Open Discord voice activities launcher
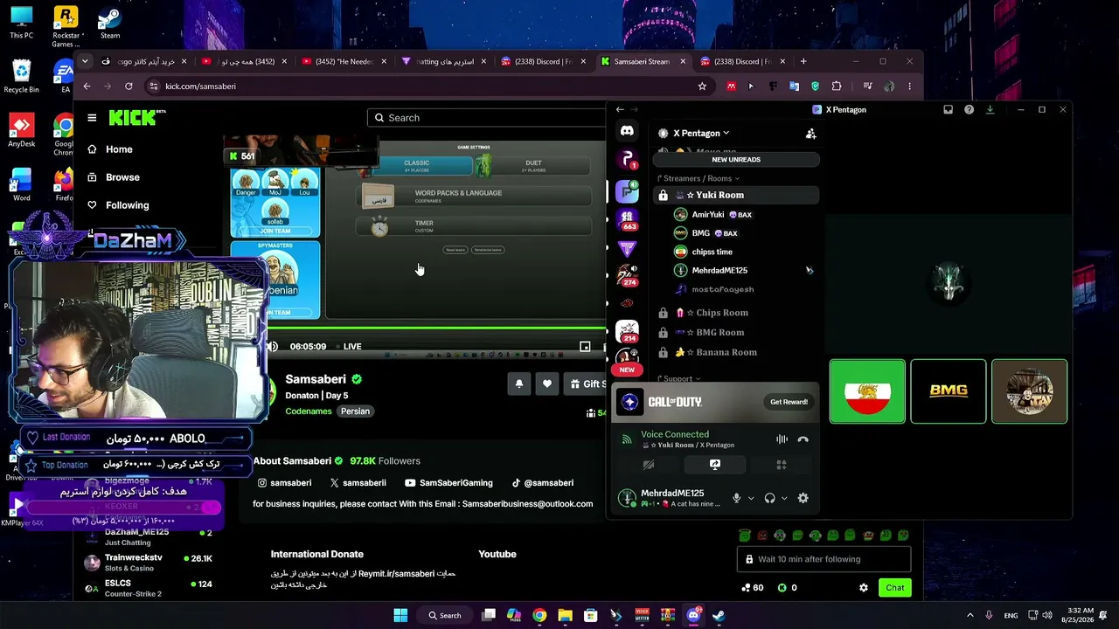The height and width of the screenshot is (629, 1119). pos(782,465)
